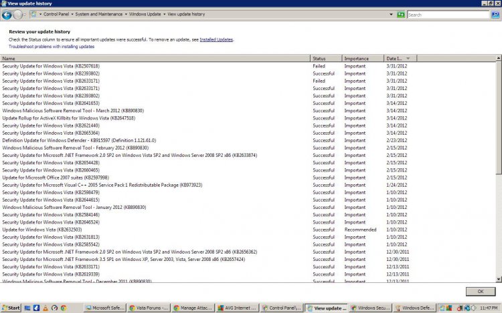Switch to Microsoft Safe... taskbar window

[105, 308]
